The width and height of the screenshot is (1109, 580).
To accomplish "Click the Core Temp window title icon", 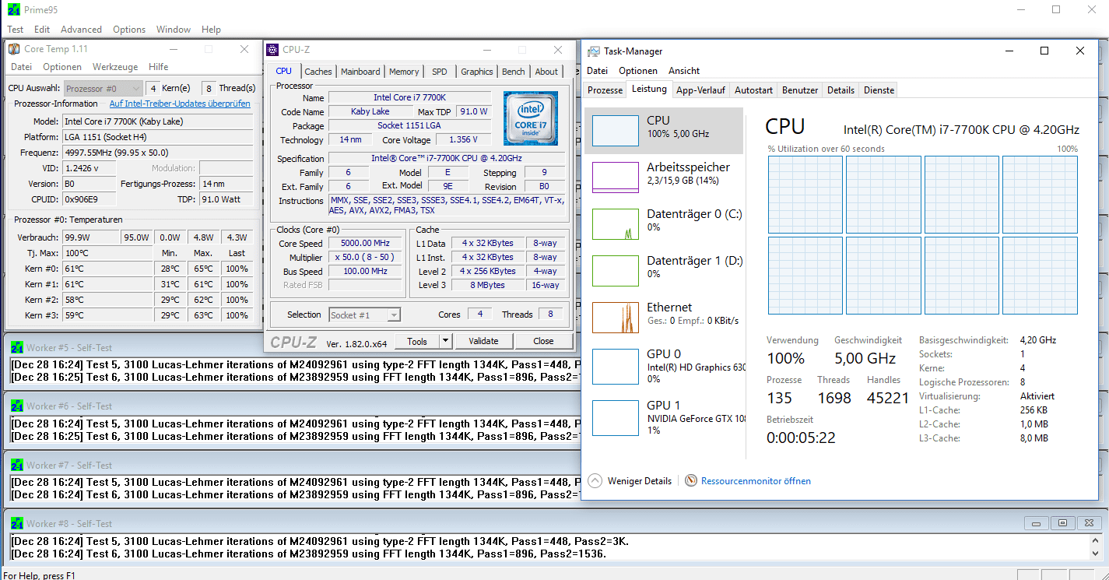I will pyautogui.click(x=14, y=49).
